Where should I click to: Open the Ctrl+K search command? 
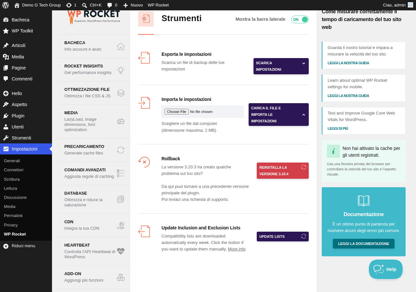(92, 5)
